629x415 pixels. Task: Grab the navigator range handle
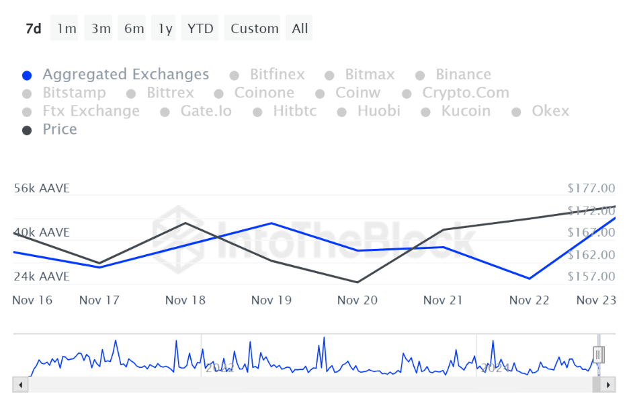[x=598, y=354]
